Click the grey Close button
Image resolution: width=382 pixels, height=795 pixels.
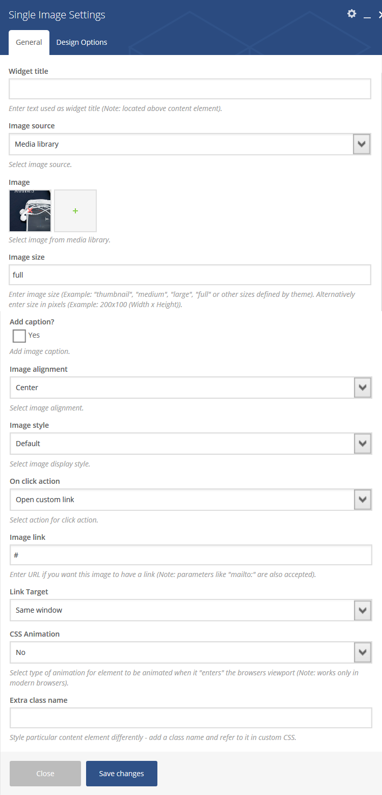tap(45, 774)
